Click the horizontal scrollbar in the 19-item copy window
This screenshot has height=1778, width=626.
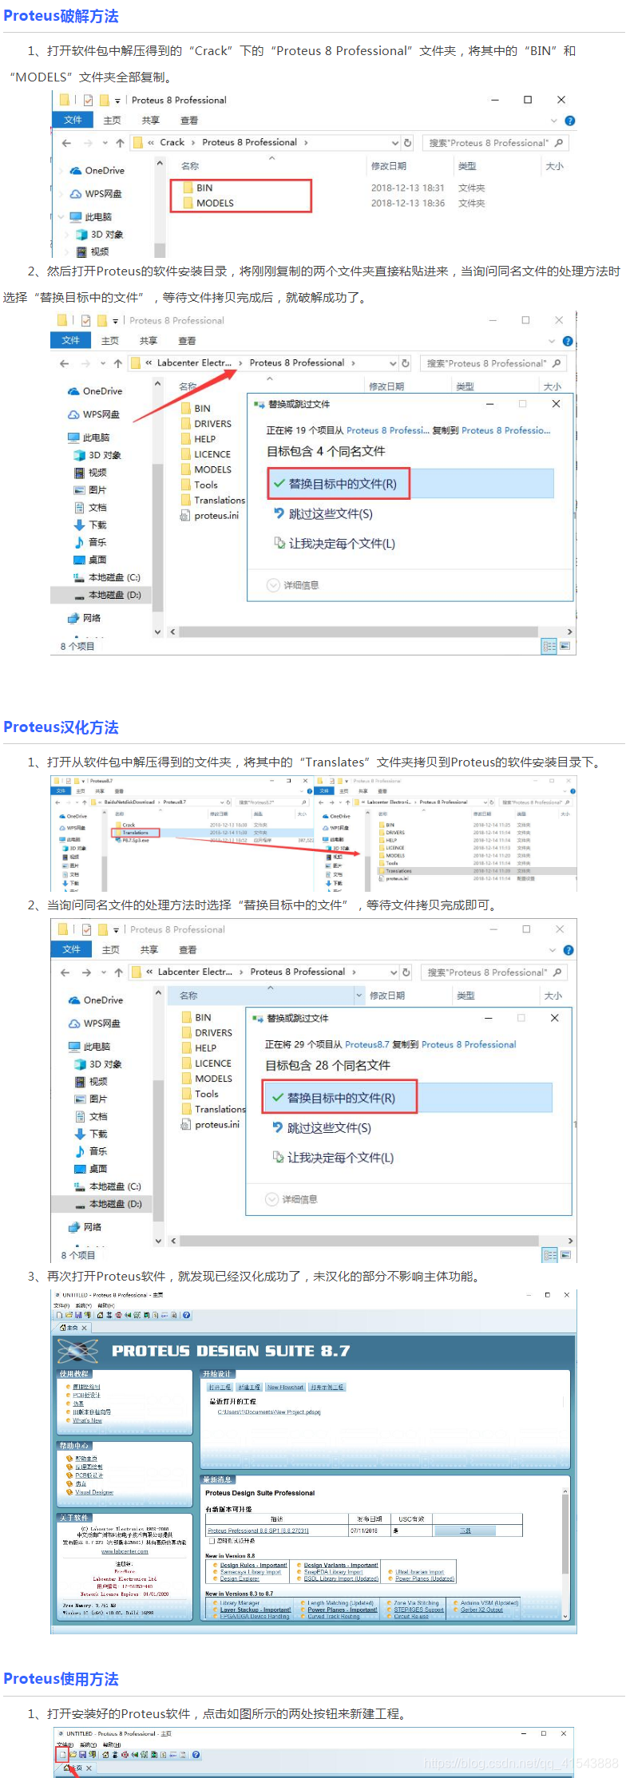359,632
